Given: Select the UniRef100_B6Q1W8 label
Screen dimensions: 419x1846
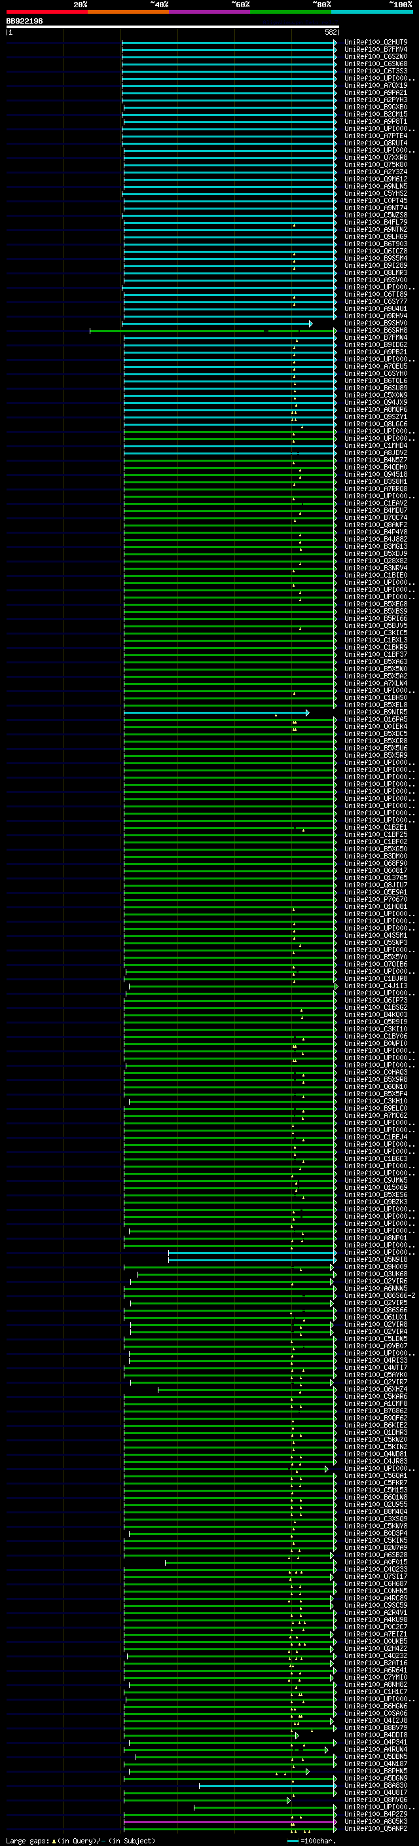Looking at the screenshot, I should (x=376, y=1497).
